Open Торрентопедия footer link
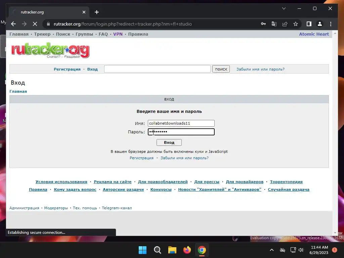Screen dimensions: 344x258 (x=286, y=182)
